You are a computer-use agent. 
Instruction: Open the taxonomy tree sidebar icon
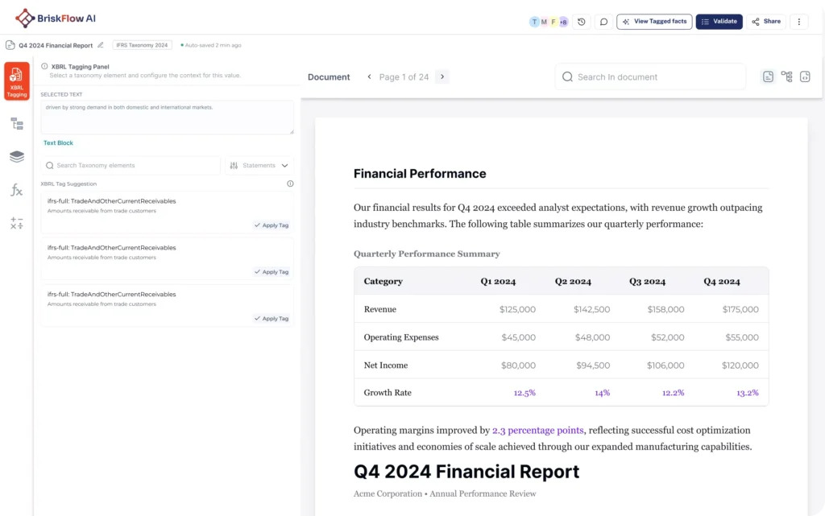pos(17,123)
